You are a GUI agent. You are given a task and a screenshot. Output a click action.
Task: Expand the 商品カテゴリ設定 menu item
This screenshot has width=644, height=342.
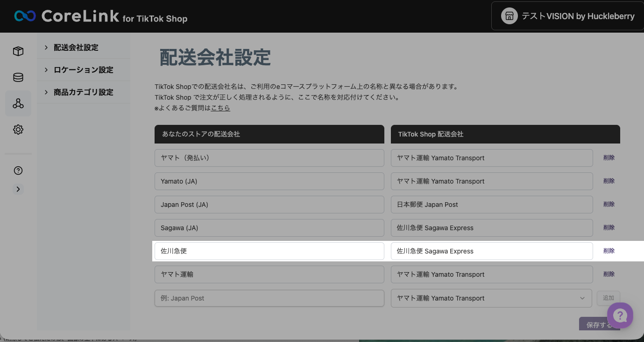click(84, 92)
